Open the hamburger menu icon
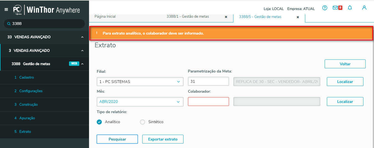This screenshot has width=374, height=148. [6, 9]
